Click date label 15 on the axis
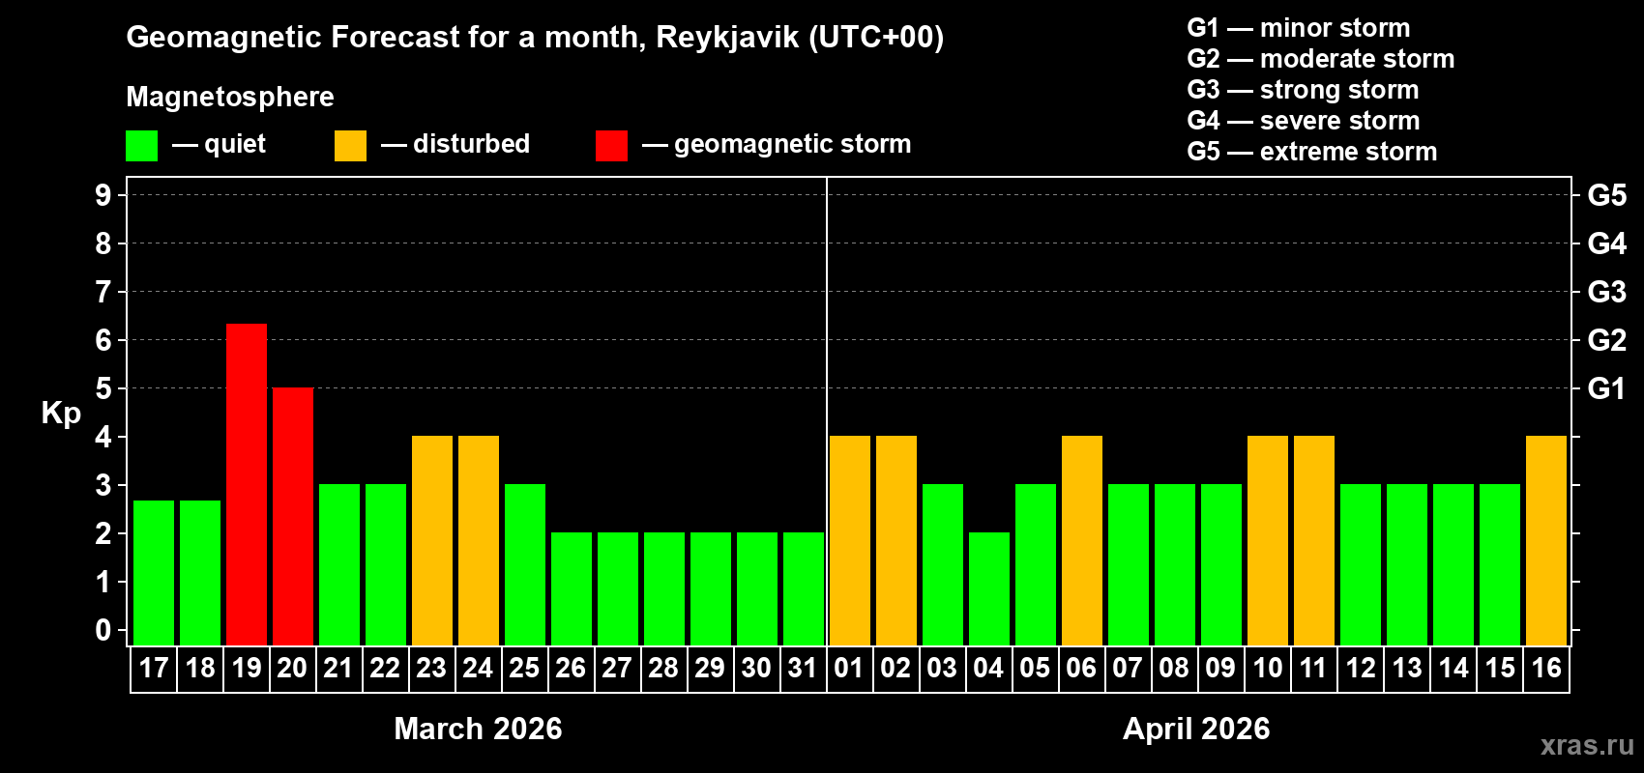 pos(1500,668)
